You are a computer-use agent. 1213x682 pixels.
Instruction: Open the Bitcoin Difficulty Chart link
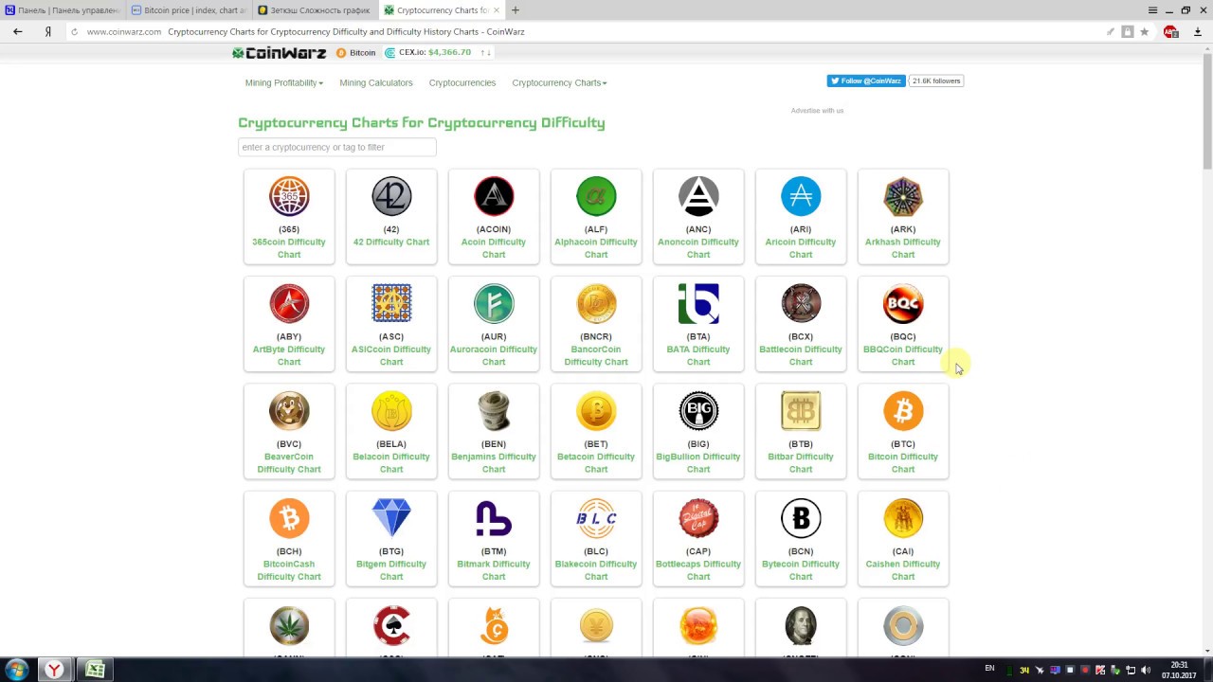(903, 462)
